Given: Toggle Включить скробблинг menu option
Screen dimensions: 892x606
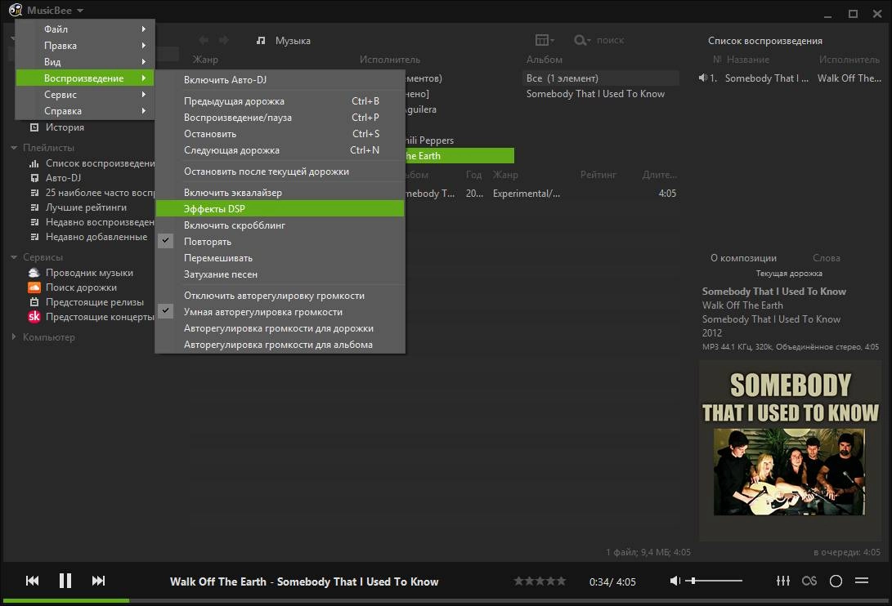Looking at the screenshot, I should click(280, 225).
